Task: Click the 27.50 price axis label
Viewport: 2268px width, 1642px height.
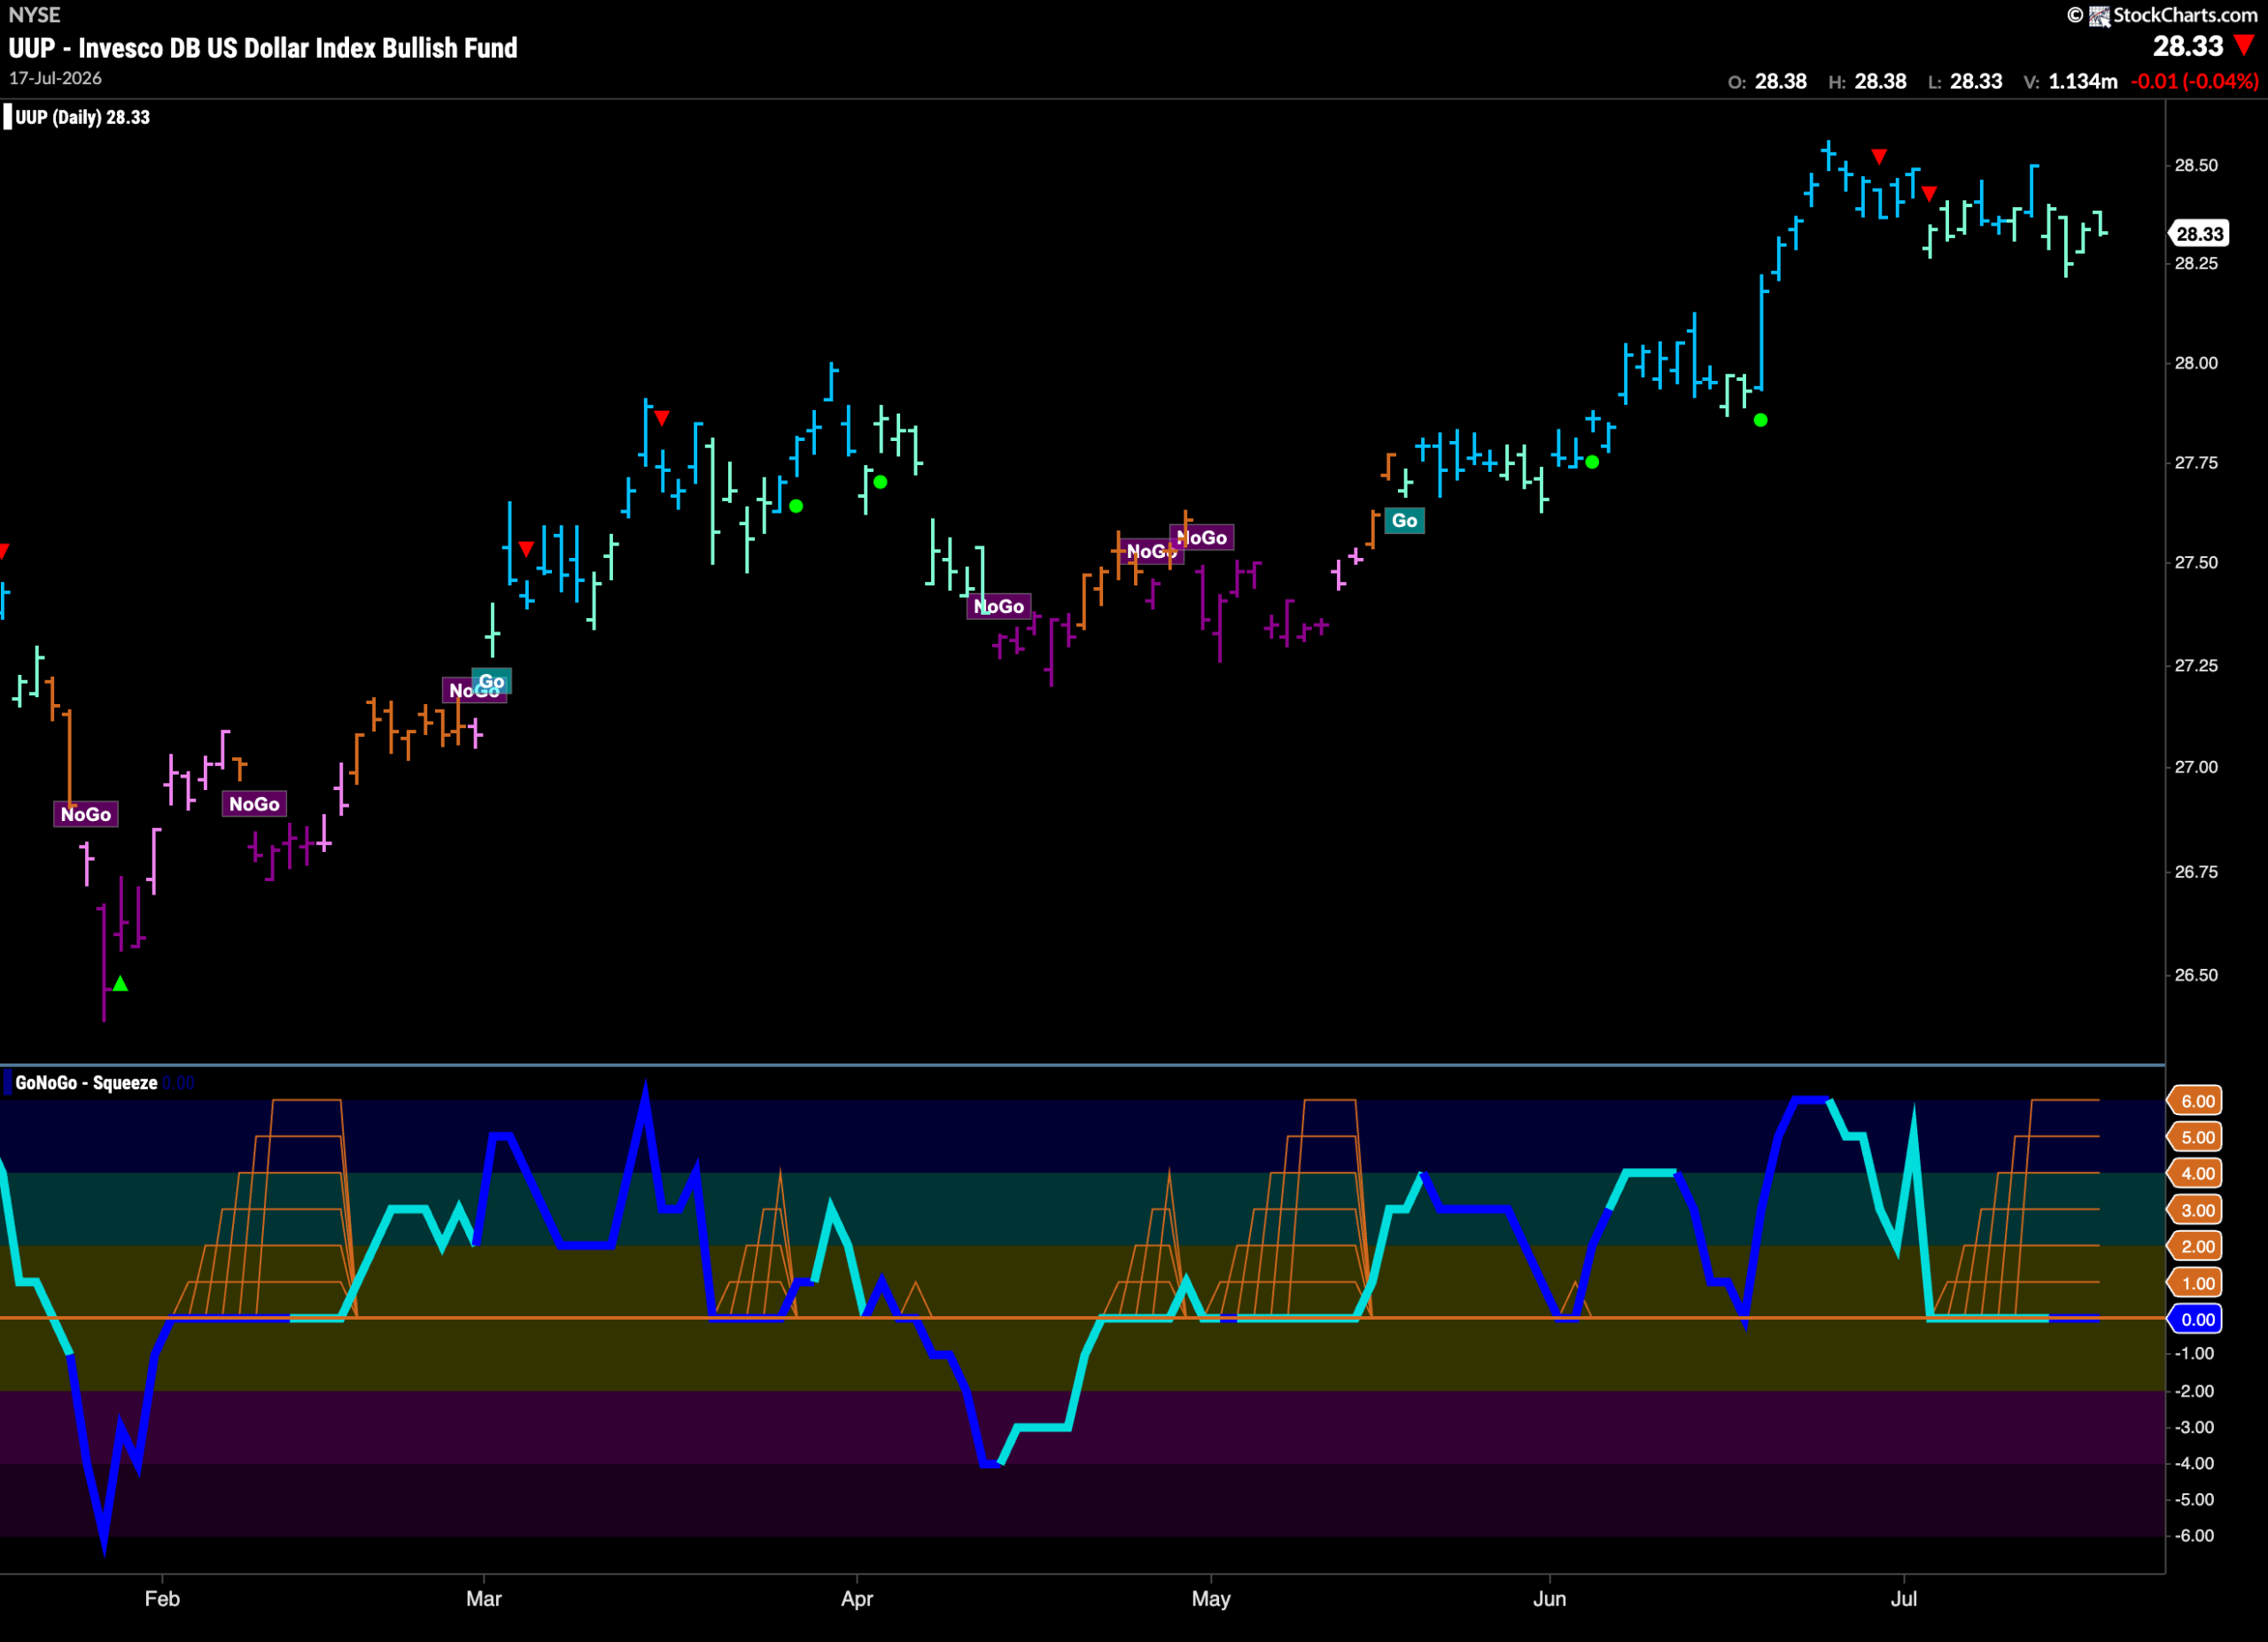Action: [x=2196, y=562]
